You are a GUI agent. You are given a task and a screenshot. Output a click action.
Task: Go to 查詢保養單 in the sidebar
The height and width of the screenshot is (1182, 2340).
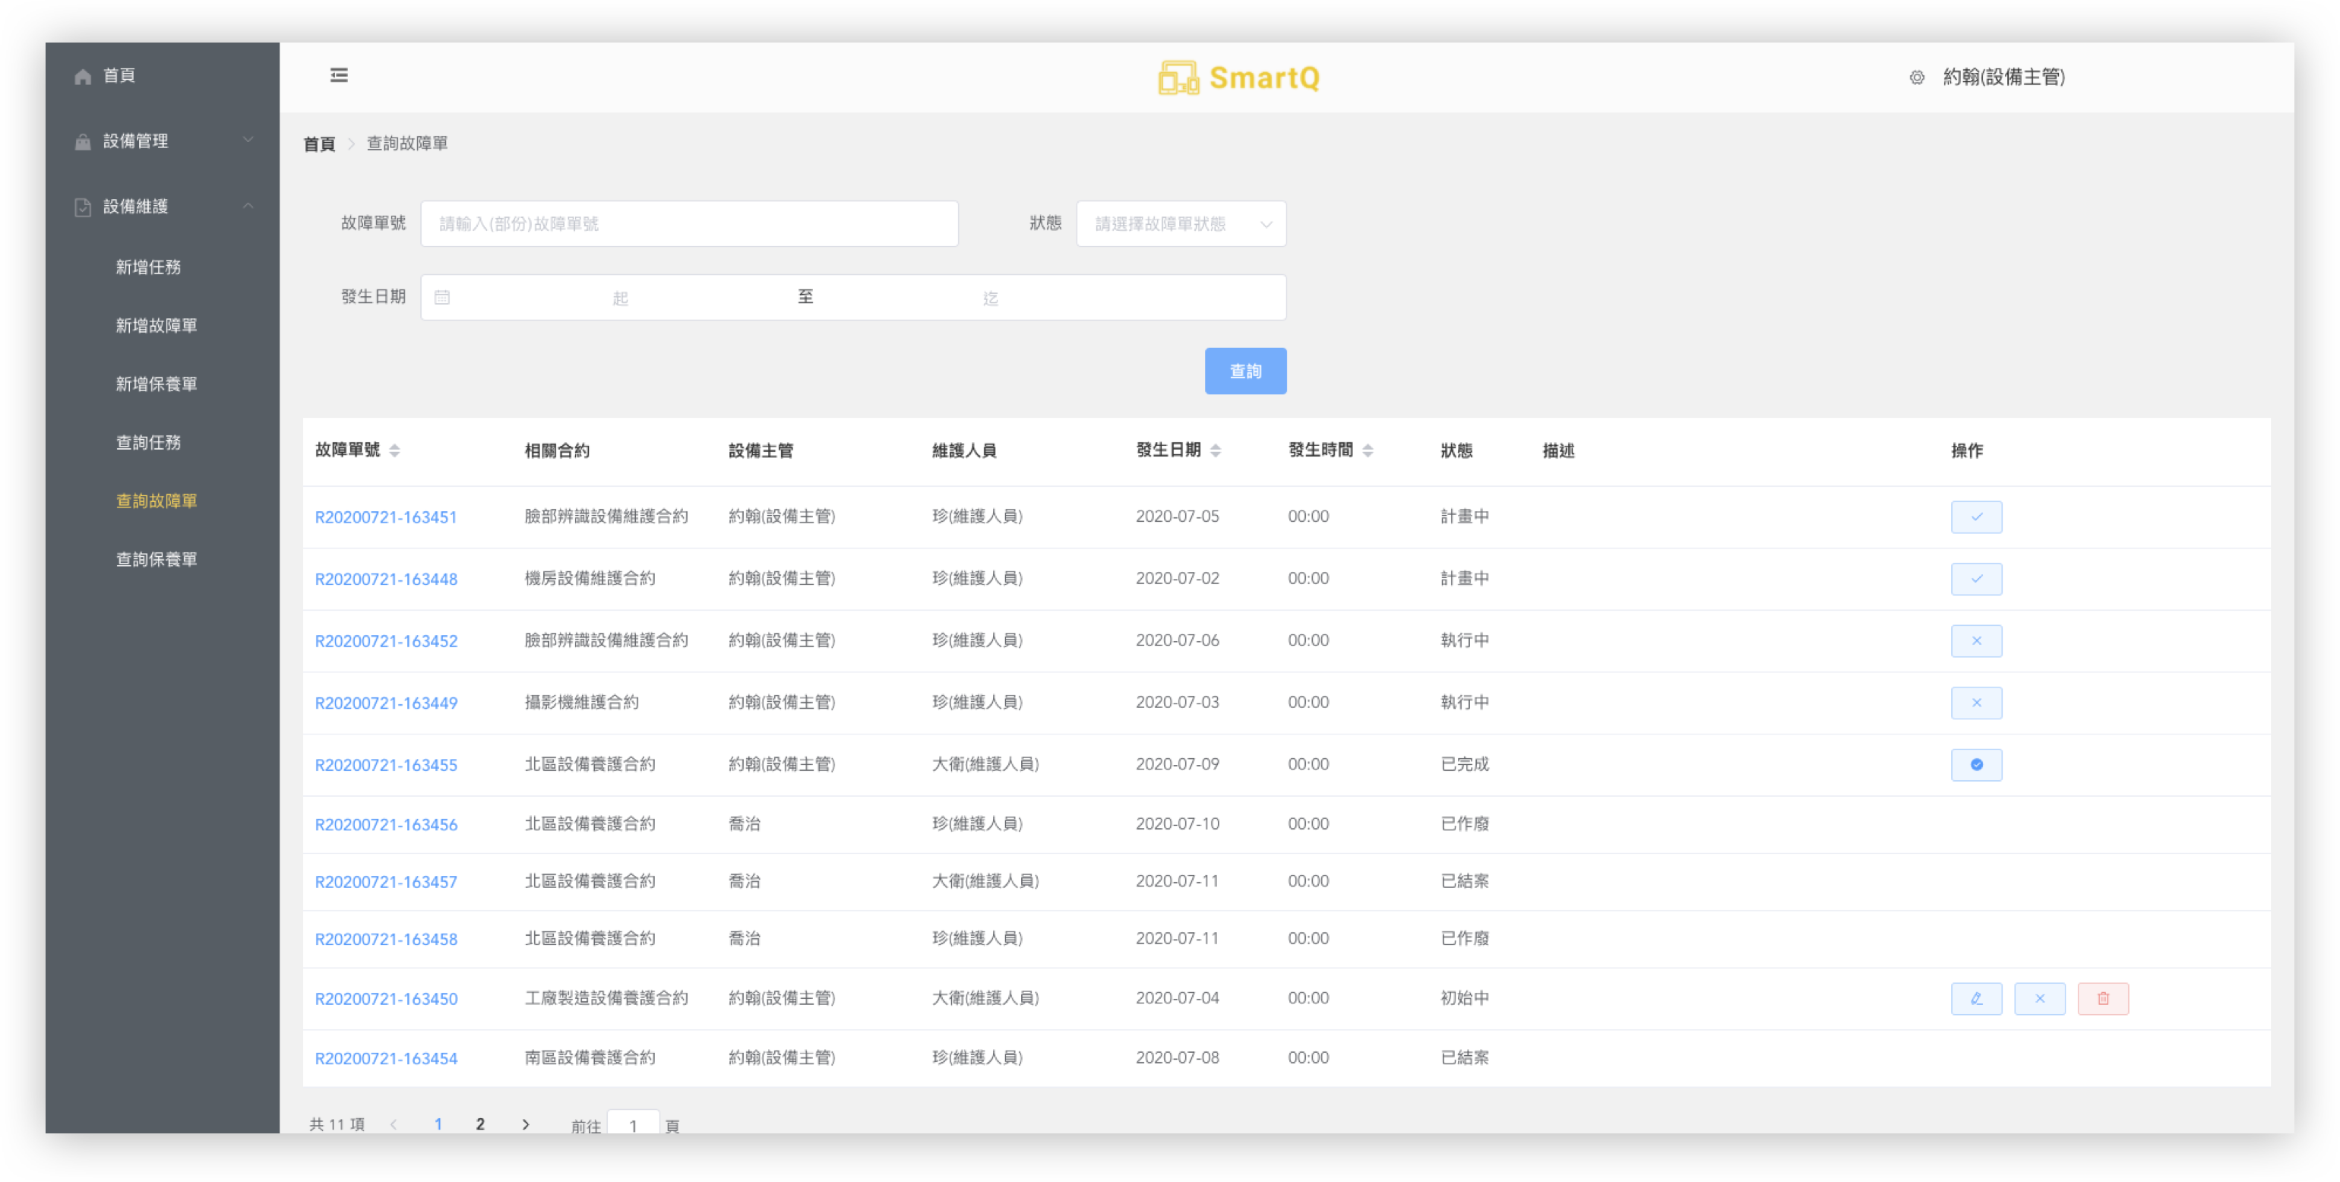tap(157, 560)
